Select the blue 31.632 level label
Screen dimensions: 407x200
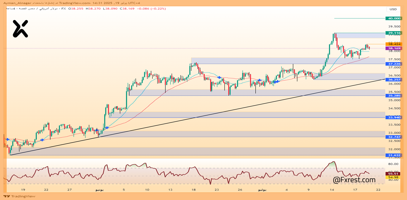[394, 155]
